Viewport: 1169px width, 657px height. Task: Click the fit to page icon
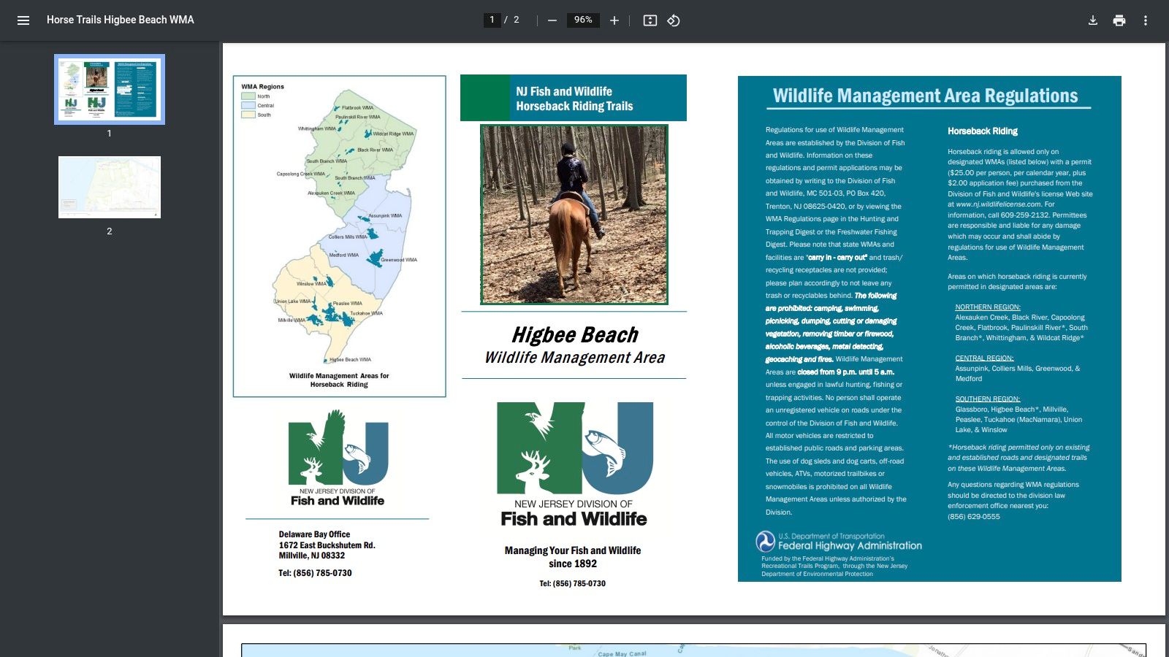pos(650,20)
